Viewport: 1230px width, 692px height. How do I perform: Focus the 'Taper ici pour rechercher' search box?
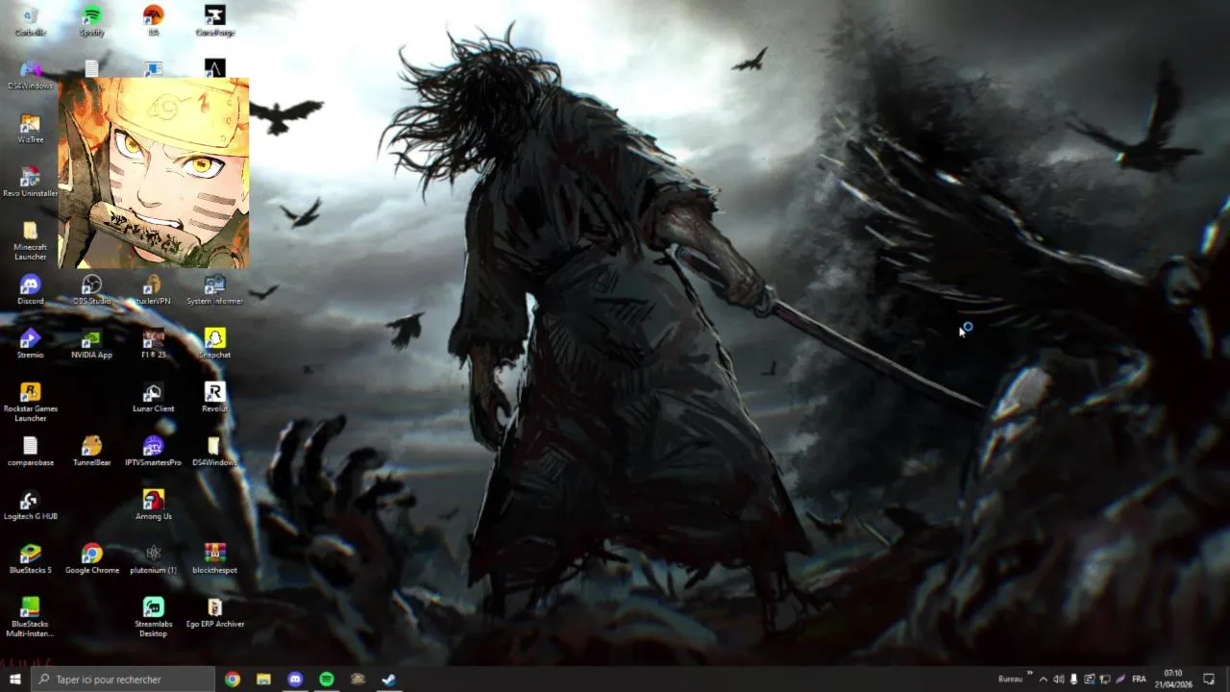pos(123,680)
